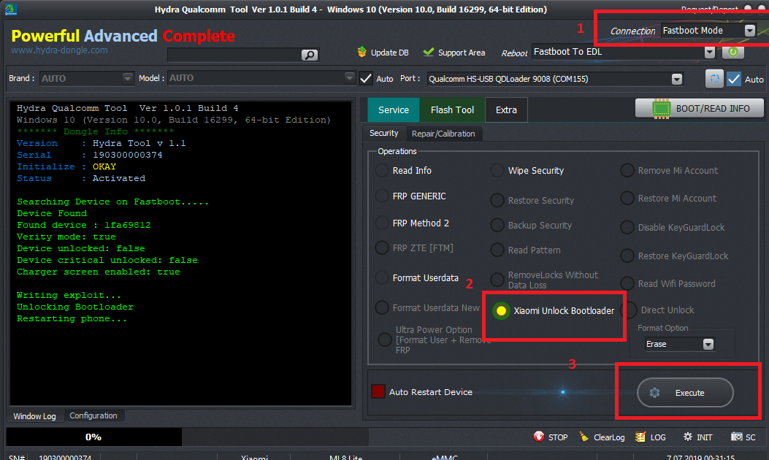The image size is (769, 460).
Task: Select the Format Userdata New option
Action: (382, 307)
